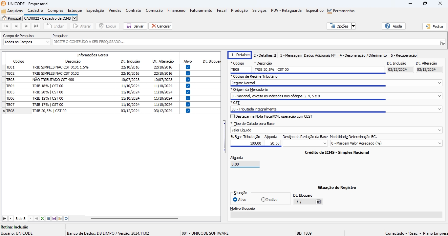448x236 pixels.
Task: Switch to the 2 - Detalhes II tab
Action: click(x=265, y=55)
